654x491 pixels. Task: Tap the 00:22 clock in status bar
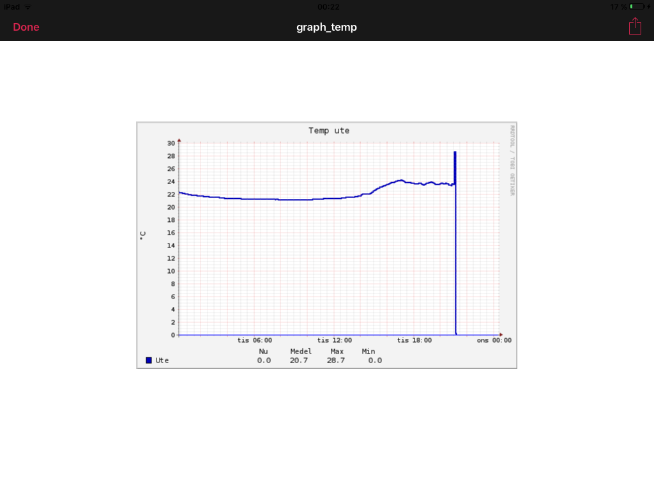point(328,6)
